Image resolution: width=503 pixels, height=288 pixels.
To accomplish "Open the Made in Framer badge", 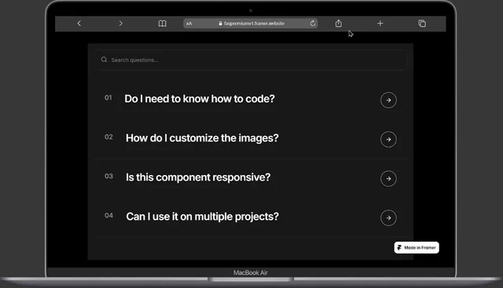I will [417, 248].
